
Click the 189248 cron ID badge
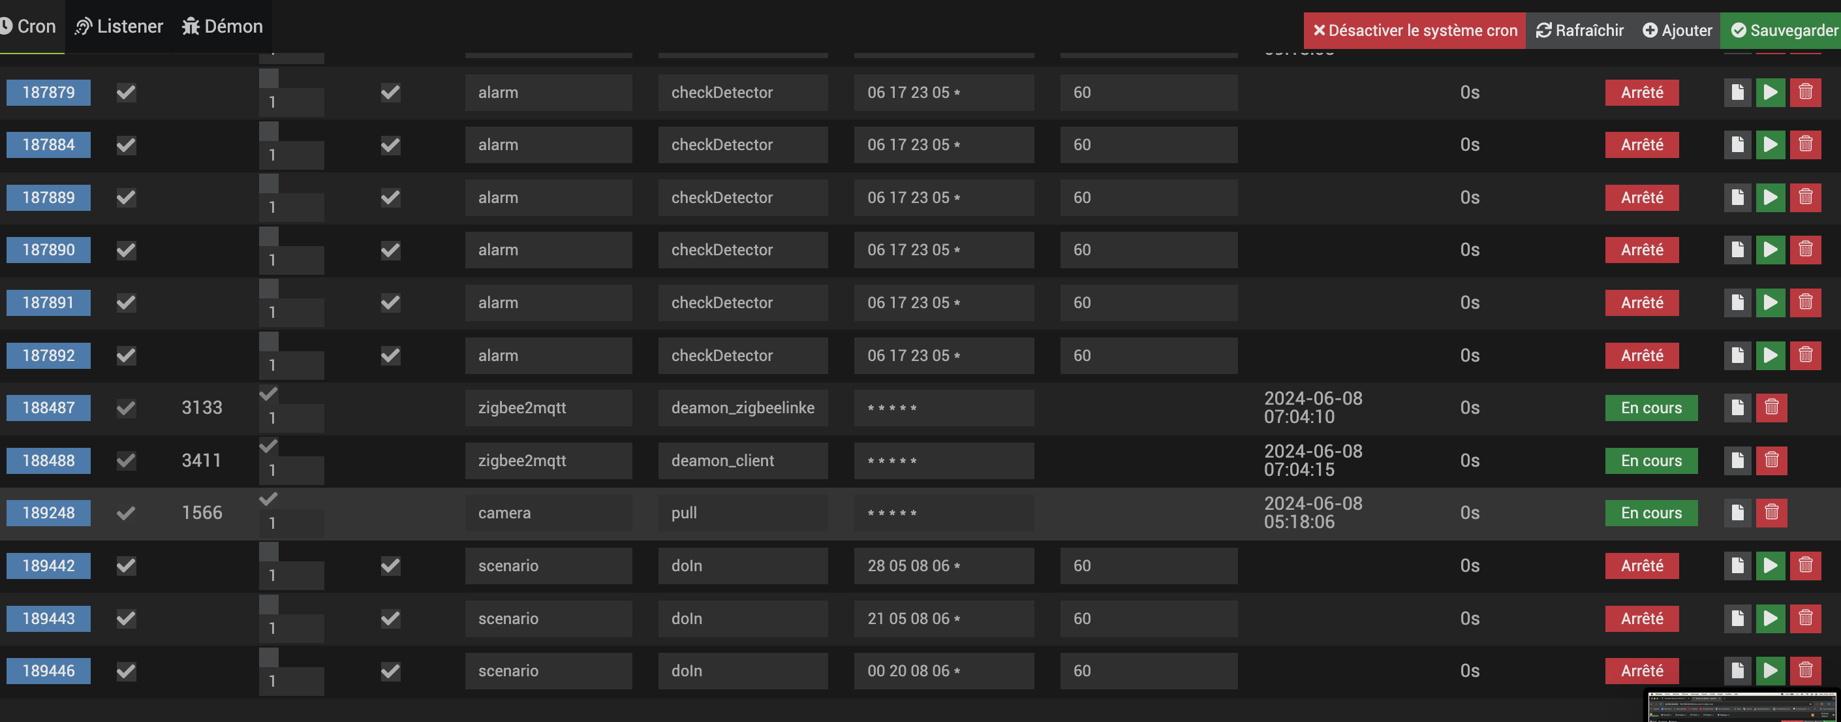pyautogui.click(x=48, y=512)
